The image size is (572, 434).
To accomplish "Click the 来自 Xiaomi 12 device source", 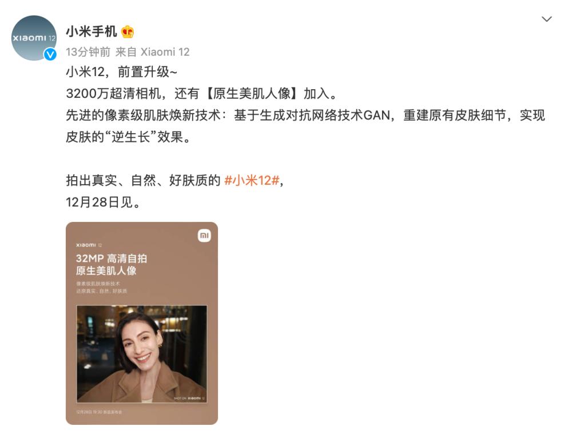I will (x=153, y=52).
